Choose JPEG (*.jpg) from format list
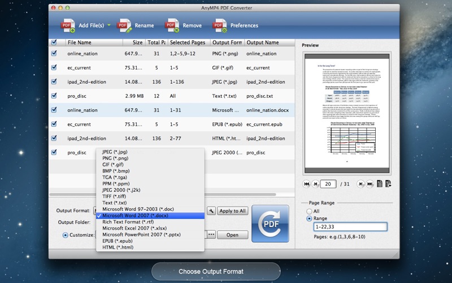Screen dimensions: 452x283 150,152
